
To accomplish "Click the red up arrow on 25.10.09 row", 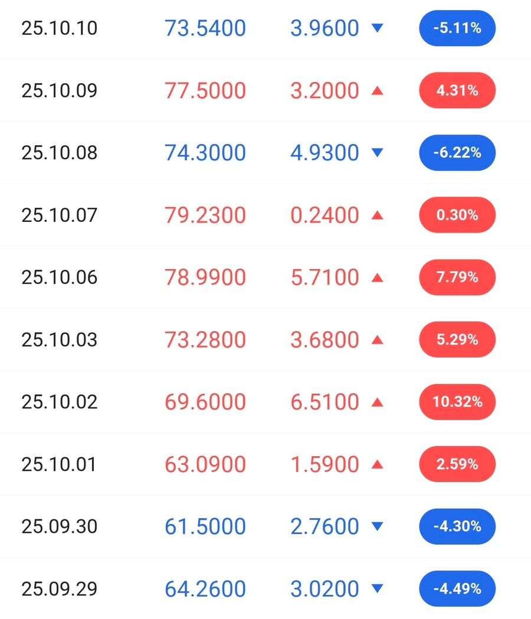I will tap(378, 90).
